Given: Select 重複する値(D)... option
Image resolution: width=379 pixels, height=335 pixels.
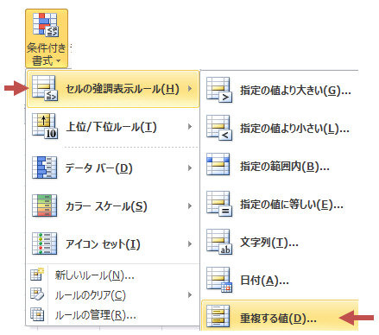Looking at the screenshot, I should 281,315.
